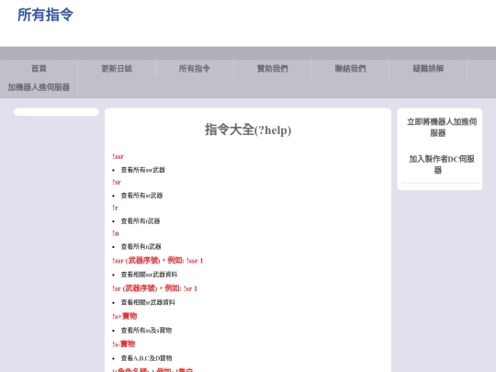This screenshot has width=496, height=372.
Task: Click the red !sr command heading
Action: (117, 182)
